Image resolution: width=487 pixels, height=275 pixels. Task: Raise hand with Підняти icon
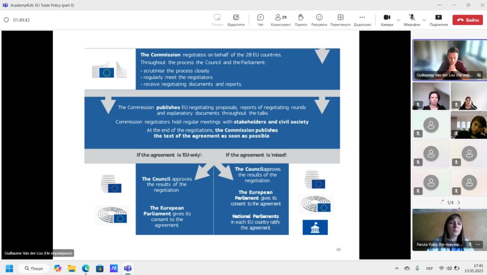[x=301, y=20]
